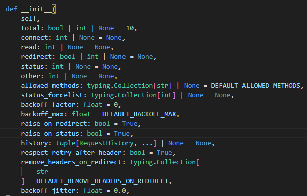Click the raise_on_redirect parameter
Viewport: 307px width, 196px height.
point(54,124)
